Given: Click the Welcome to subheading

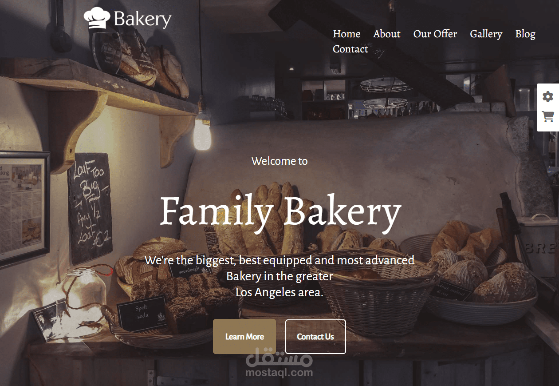Looking at the screenshot, I should pyautogui.click(x=279, y=161).
